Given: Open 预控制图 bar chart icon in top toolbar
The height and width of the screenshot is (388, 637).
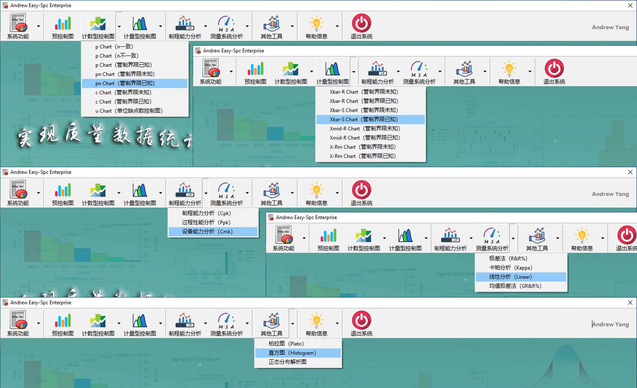Looking at the screenshot, I should [x=63, y=23].
